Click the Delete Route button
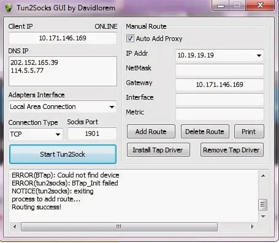The image size is (279, 243). (205, 132)
